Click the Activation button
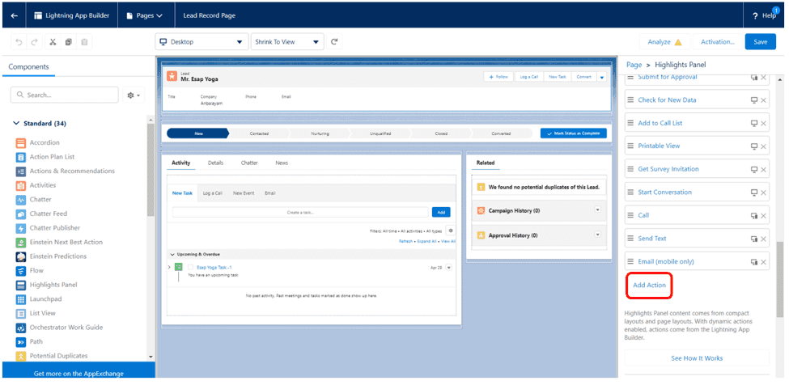This screenshot has height=385, width=789. point(718,42)
